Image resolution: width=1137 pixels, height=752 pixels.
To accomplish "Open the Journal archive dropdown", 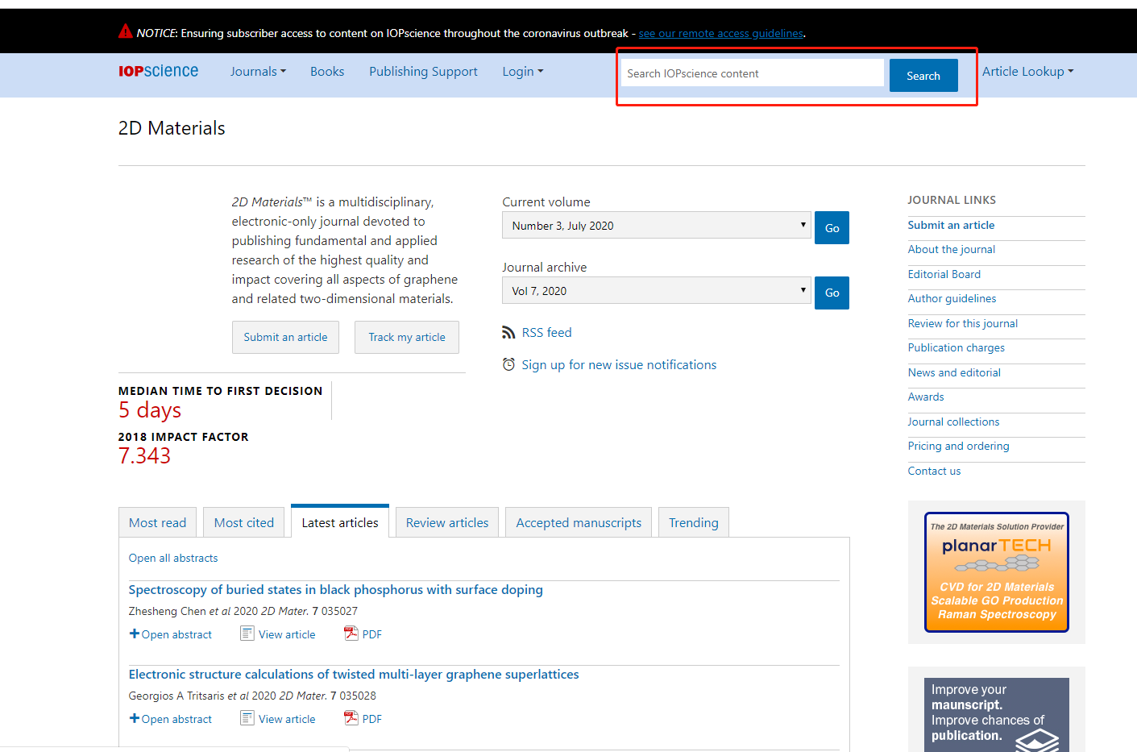I will coord(656,291).
